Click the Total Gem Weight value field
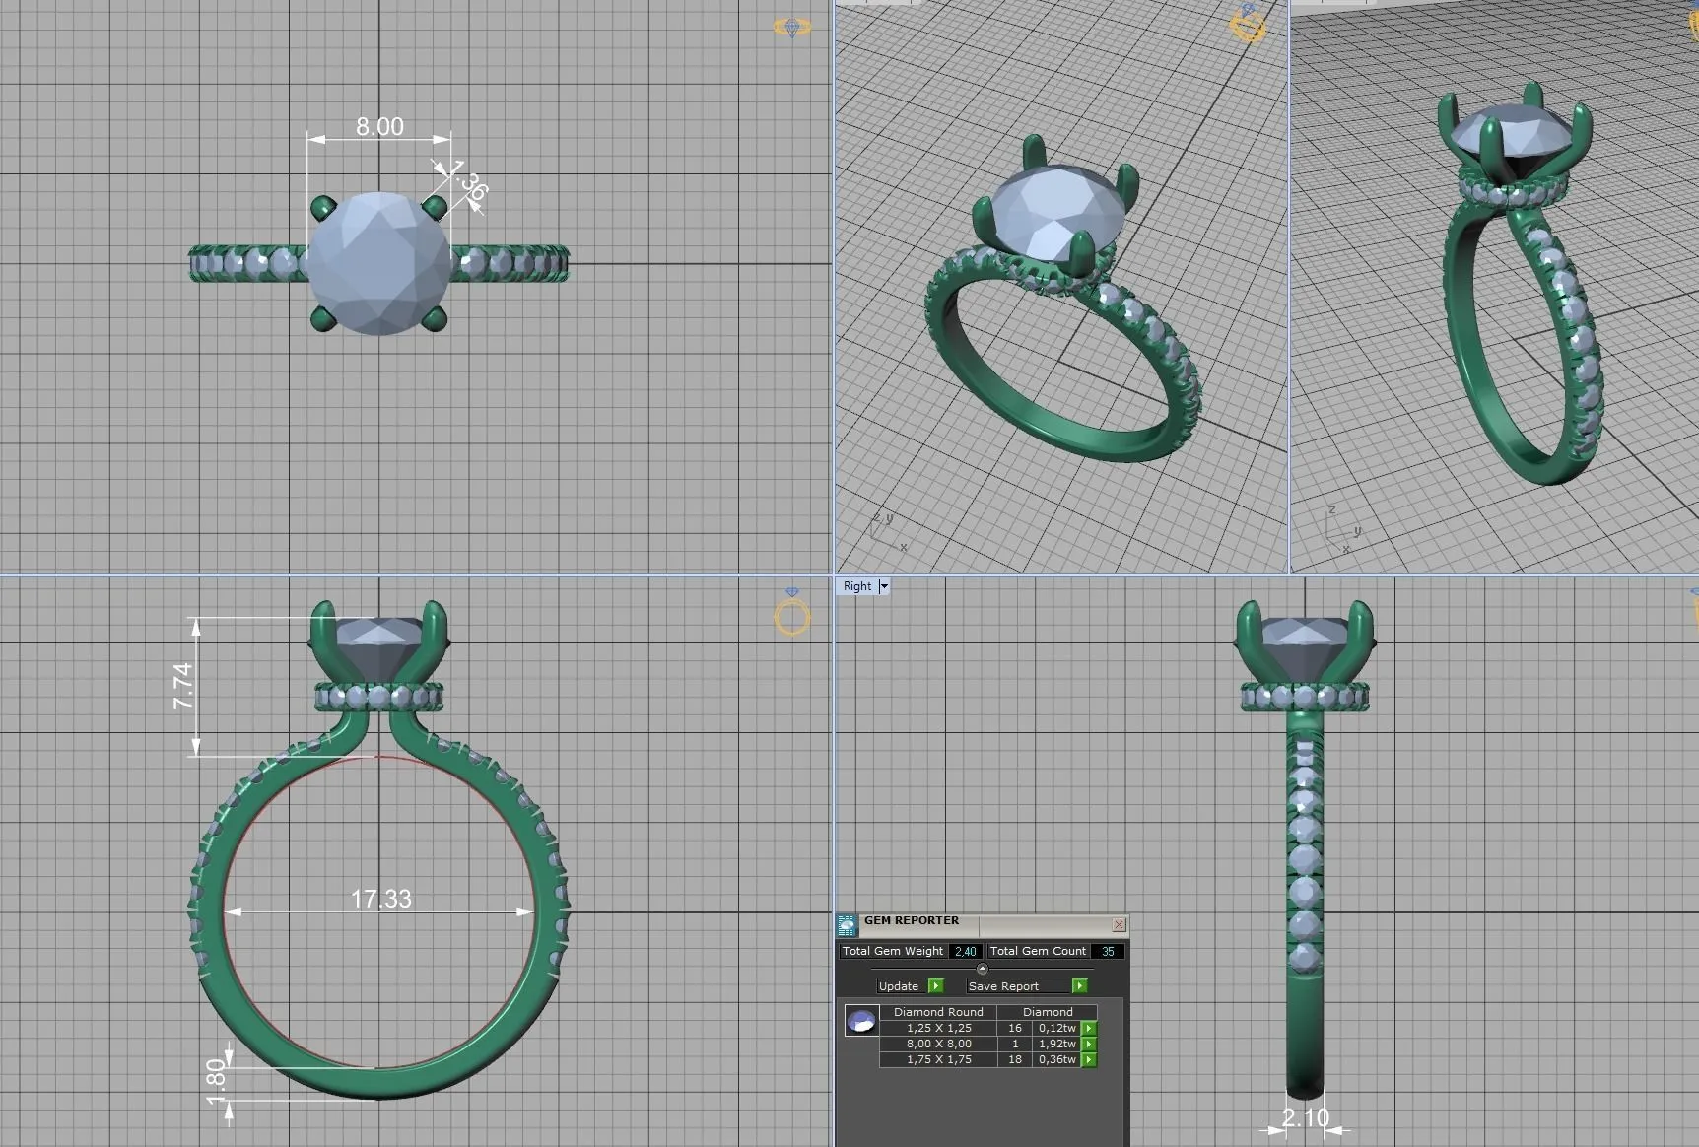This screenshot has height=1147, width=1699. coord(965,951)
